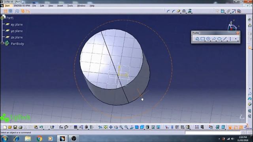Click the Zoom In magnifier icon

pyautogui.click(x=121, y=127)
